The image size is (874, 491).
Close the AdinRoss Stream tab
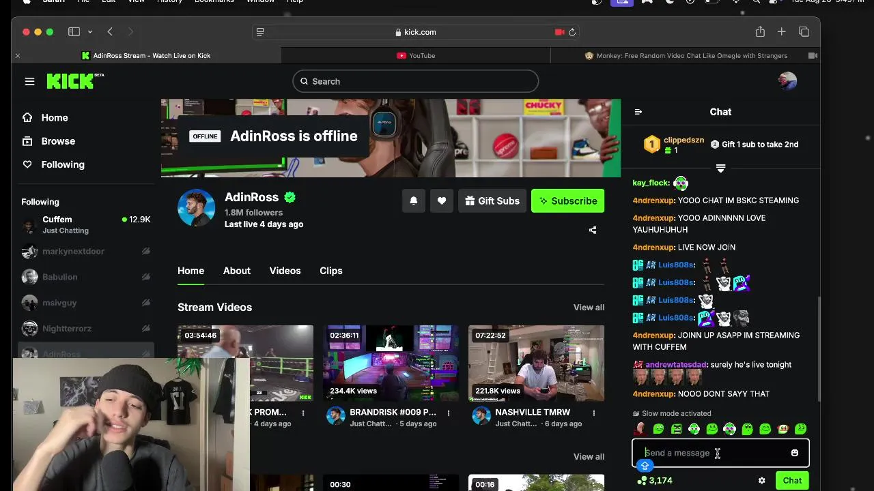point(18,56)
